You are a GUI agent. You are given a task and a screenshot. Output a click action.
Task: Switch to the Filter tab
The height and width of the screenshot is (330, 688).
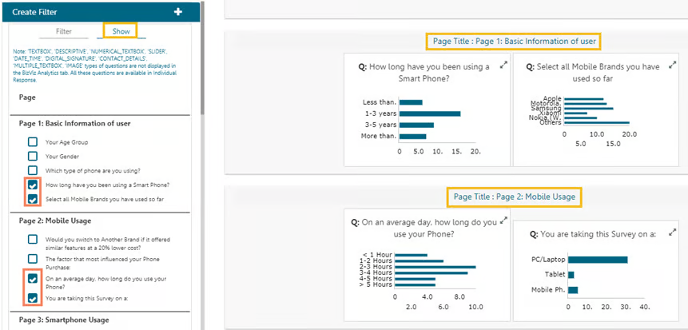(x=64, y=31)
